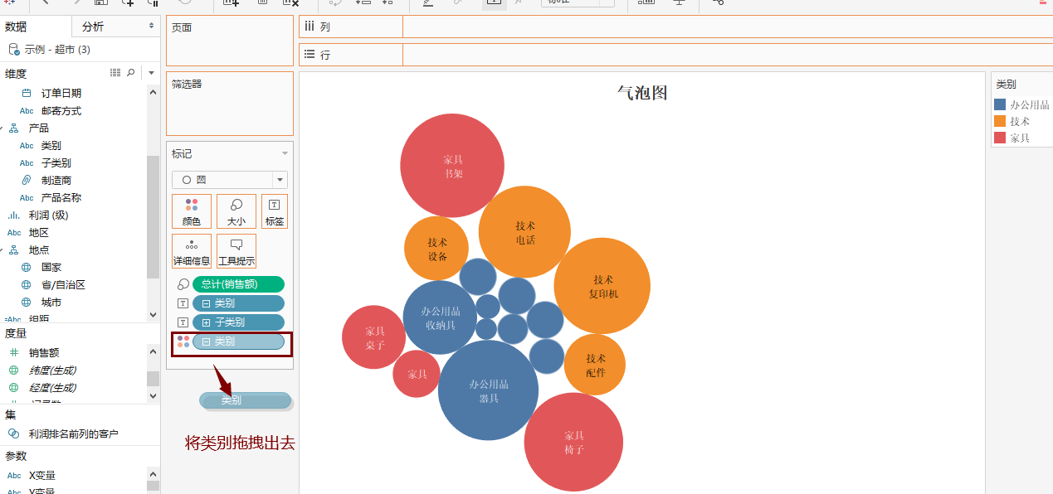This screenshot has height=494, width=1053.
Task: Click the globe icon next to 城市
Action: (26, 302)
